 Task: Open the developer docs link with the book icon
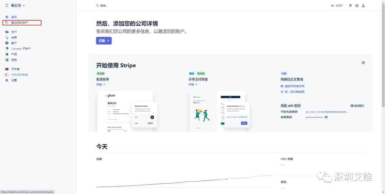click(x=293, y=86)
